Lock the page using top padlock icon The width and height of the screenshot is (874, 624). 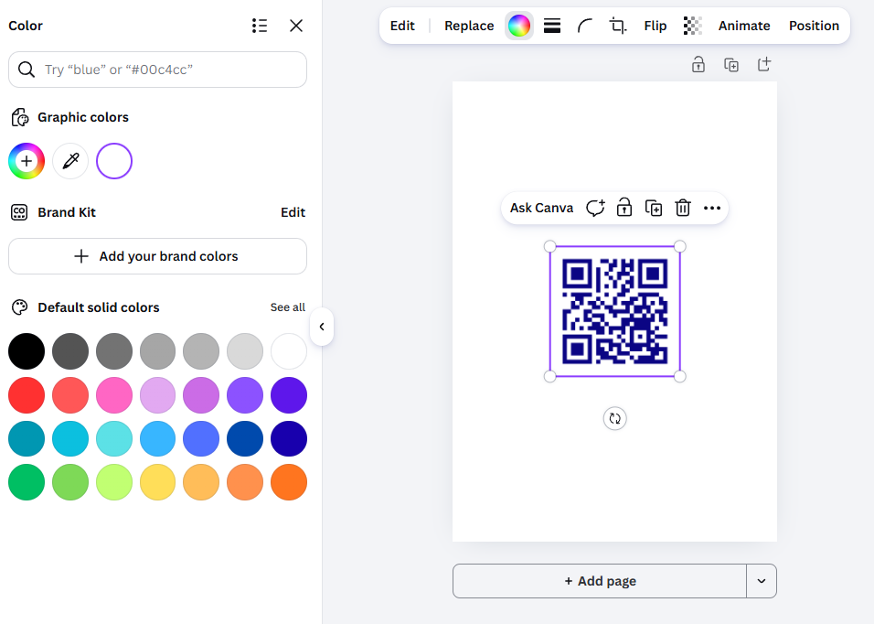coord(698,65)
